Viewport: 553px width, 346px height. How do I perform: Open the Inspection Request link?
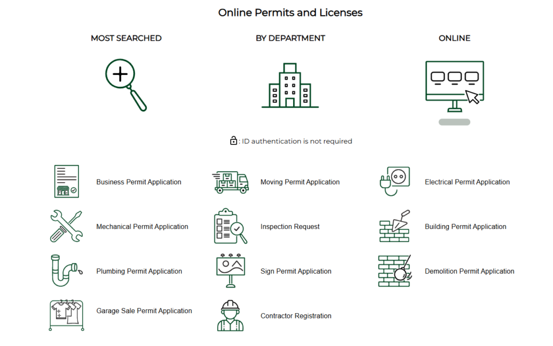tap(290, 227)
